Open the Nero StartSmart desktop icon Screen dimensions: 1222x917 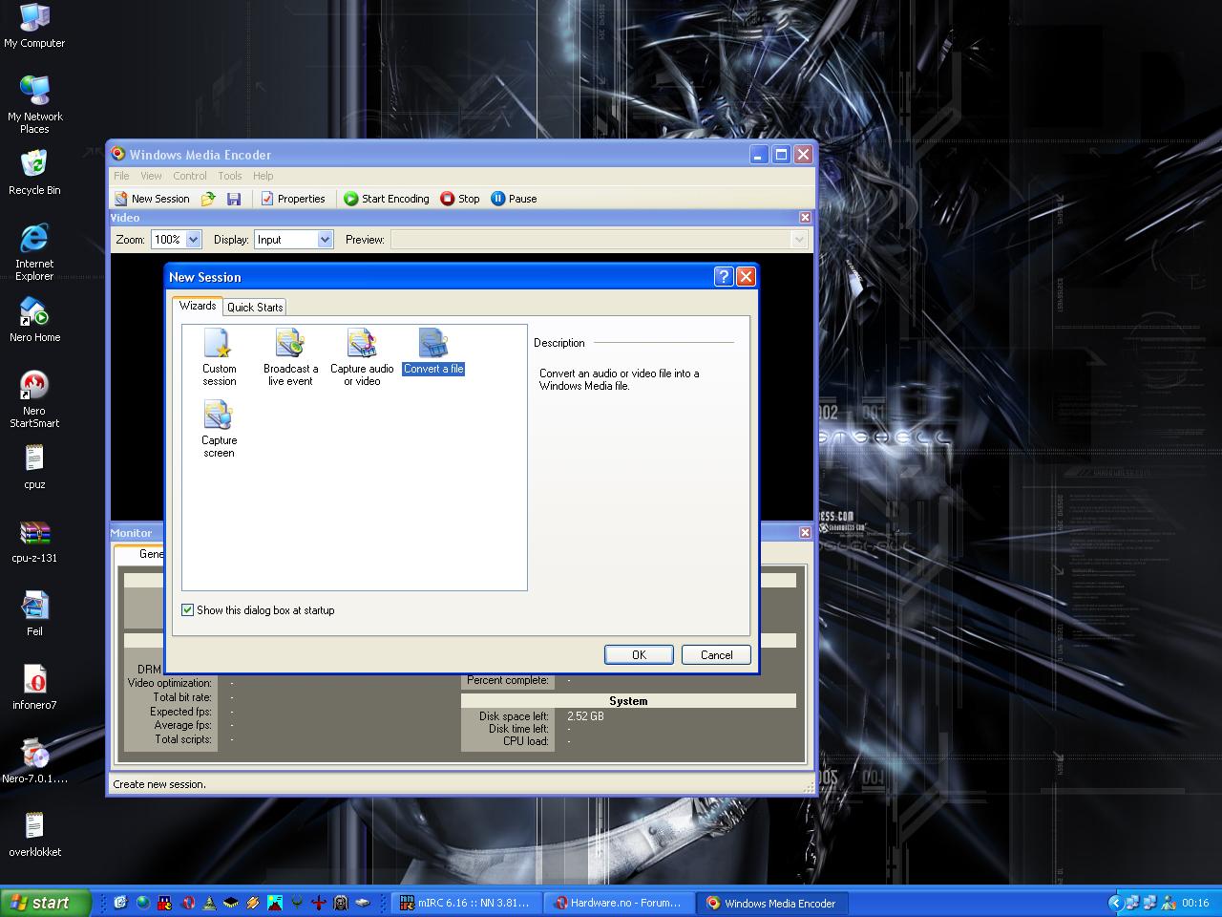[34, 398]
